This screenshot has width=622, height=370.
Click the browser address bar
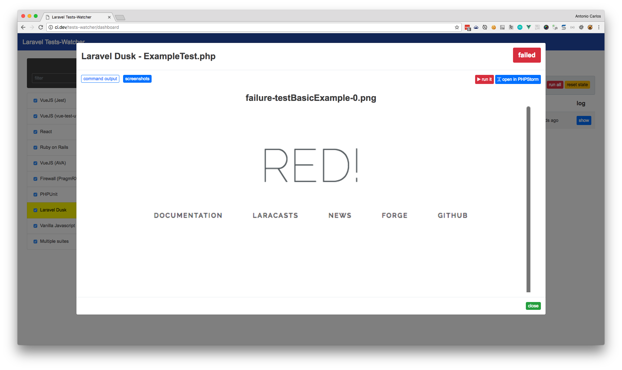point(251,27)
